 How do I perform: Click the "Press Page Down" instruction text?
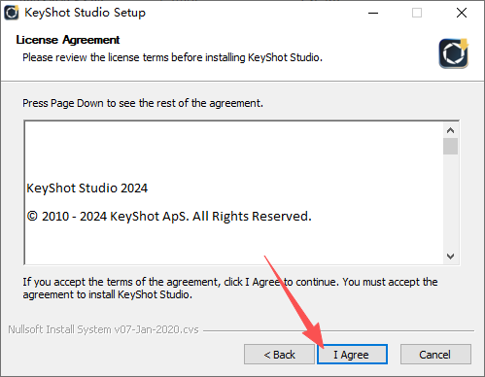pyautogui.click(x=143, y=103)
